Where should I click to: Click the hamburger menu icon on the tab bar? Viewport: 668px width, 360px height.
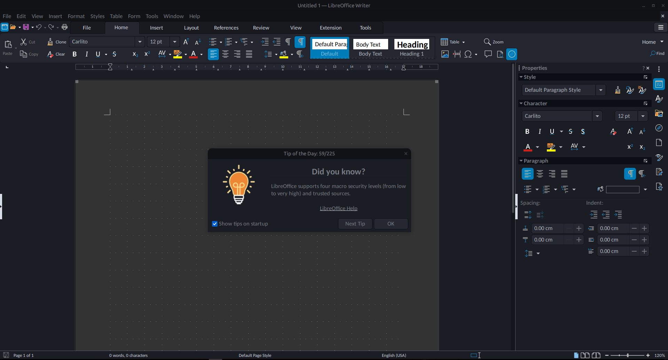(x=661, y=27)
